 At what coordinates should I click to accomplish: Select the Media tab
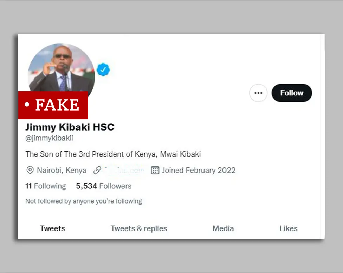click(223, 228)
